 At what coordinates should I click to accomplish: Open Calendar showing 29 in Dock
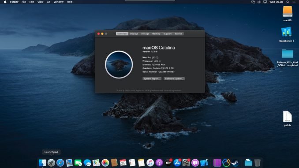[x=123, y=163]
